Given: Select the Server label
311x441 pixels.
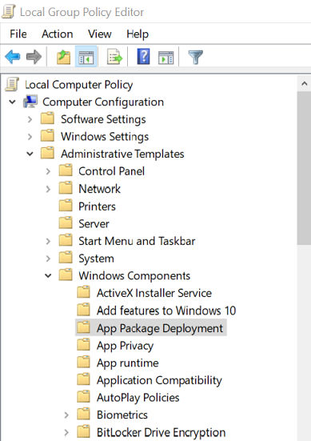Looking at the screenshot, I should [94, 224].
